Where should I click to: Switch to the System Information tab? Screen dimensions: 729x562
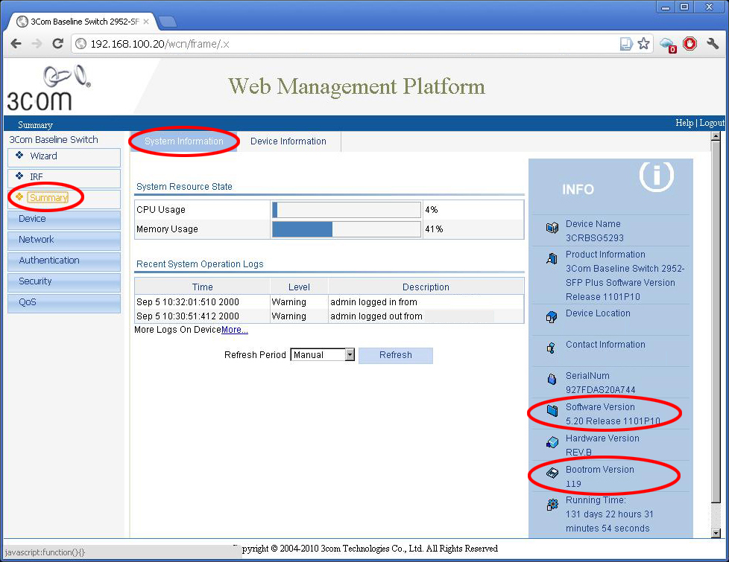183,141
